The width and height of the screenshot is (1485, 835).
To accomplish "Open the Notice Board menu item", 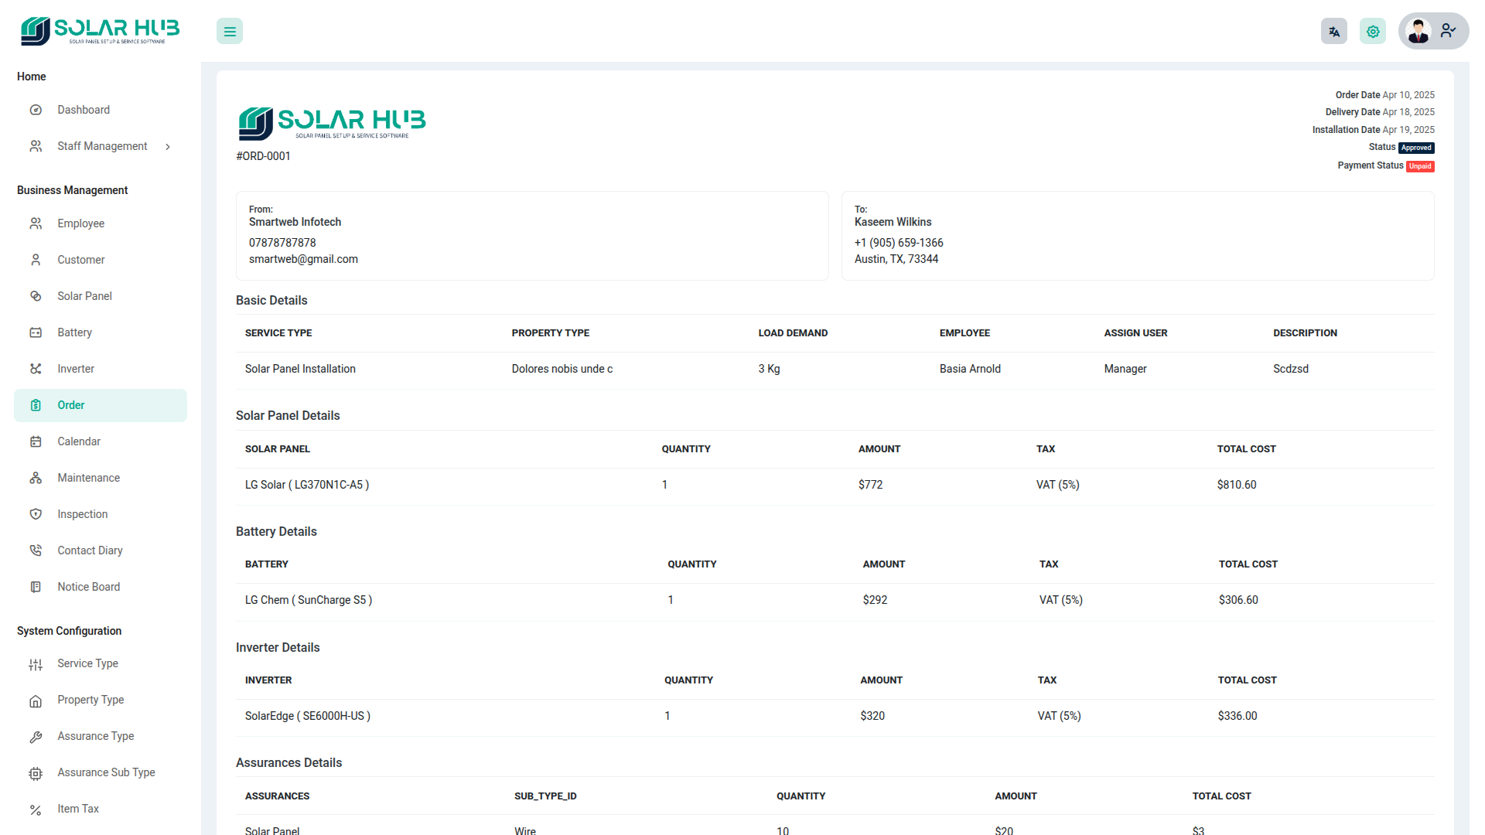I will (x=88, y=587).
